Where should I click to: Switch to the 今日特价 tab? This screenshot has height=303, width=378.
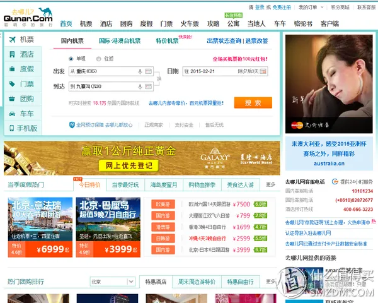coord(89,185)
